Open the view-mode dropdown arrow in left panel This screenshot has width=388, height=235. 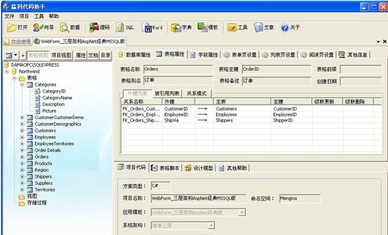pos(16,55)
